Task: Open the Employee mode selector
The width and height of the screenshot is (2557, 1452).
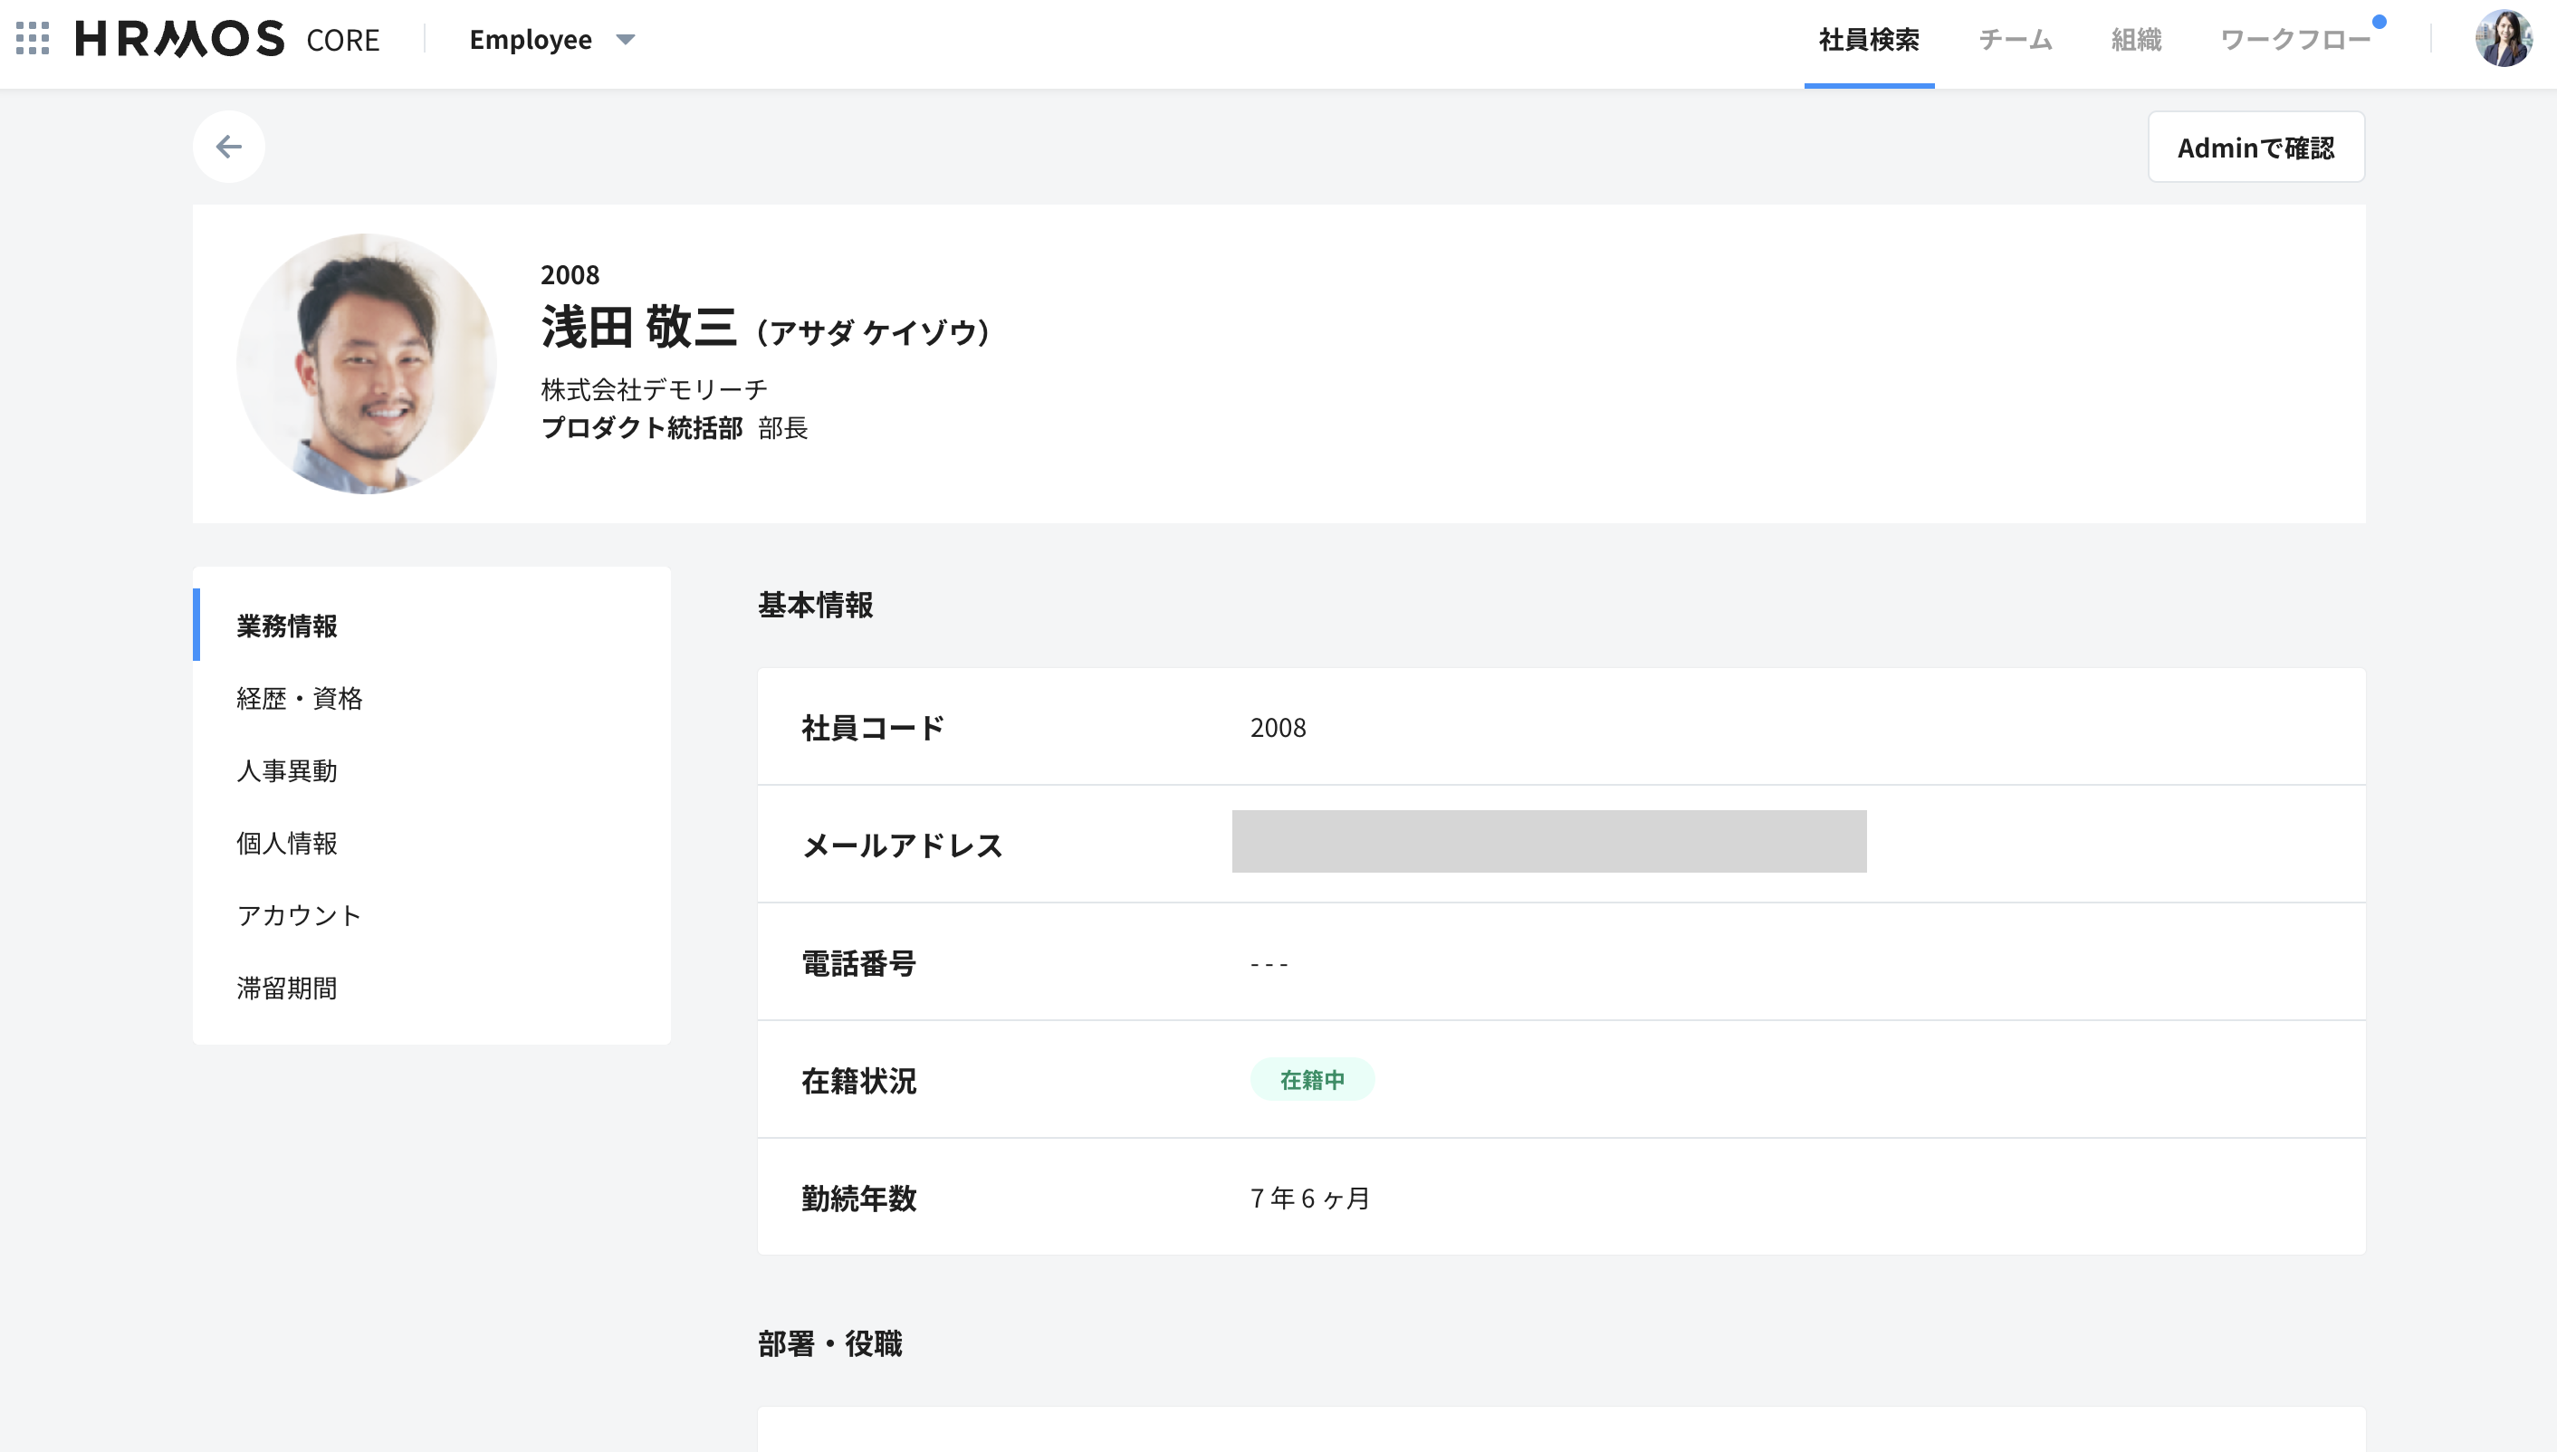Action: coord(531,40)
